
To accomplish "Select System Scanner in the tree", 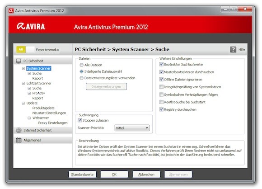I will pyautogui.click(x=38, y=68).
